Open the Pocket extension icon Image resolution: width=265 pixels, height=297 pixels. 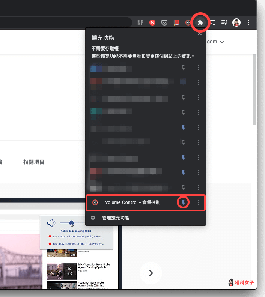pyautogui.click(x=164, y=23)
